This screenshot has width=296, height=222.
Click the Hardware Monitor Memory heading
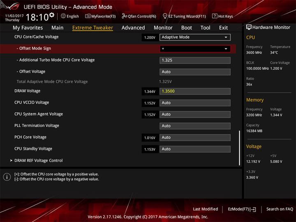coord(255,100)
